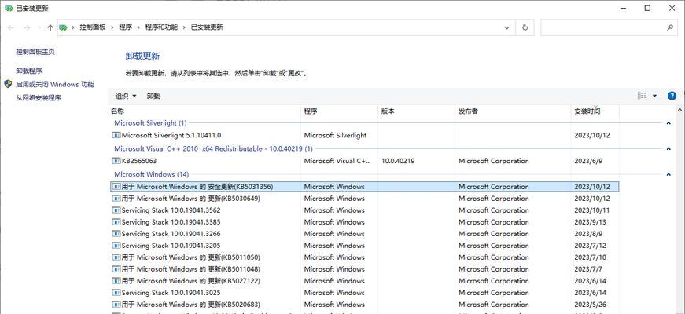This screenshot has height=314, width=685.
Task: Click icon of KB5027122 update row
Action: pos(116,281)
